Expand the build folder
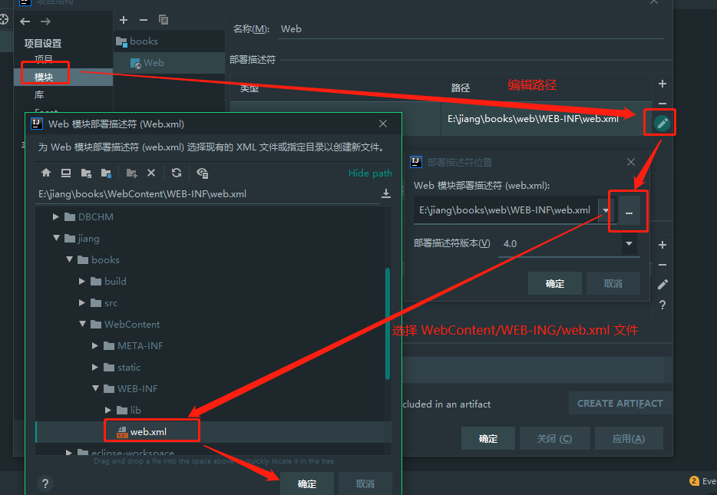This screenshot has width=717, height=495. point(81,281)
